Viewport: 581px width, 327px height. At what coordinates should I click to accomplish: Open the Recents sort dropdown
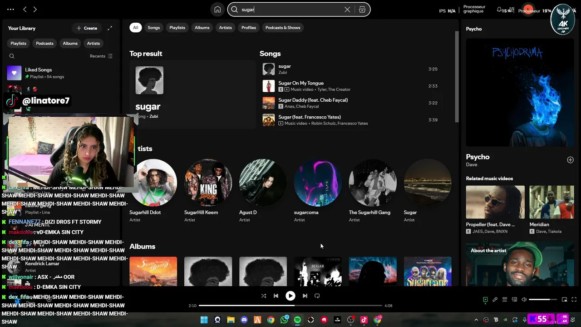tap(101, 56)
